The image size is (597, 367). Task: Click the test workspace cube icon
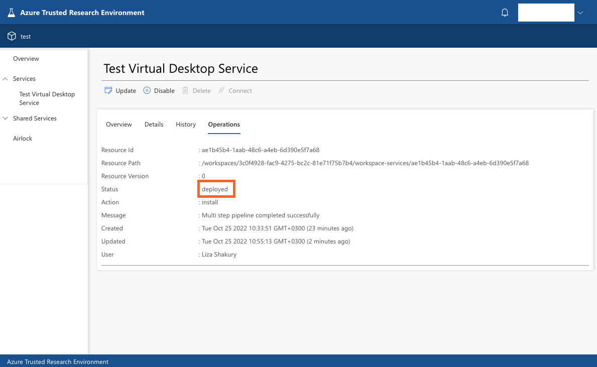click(x=11, y=36)
